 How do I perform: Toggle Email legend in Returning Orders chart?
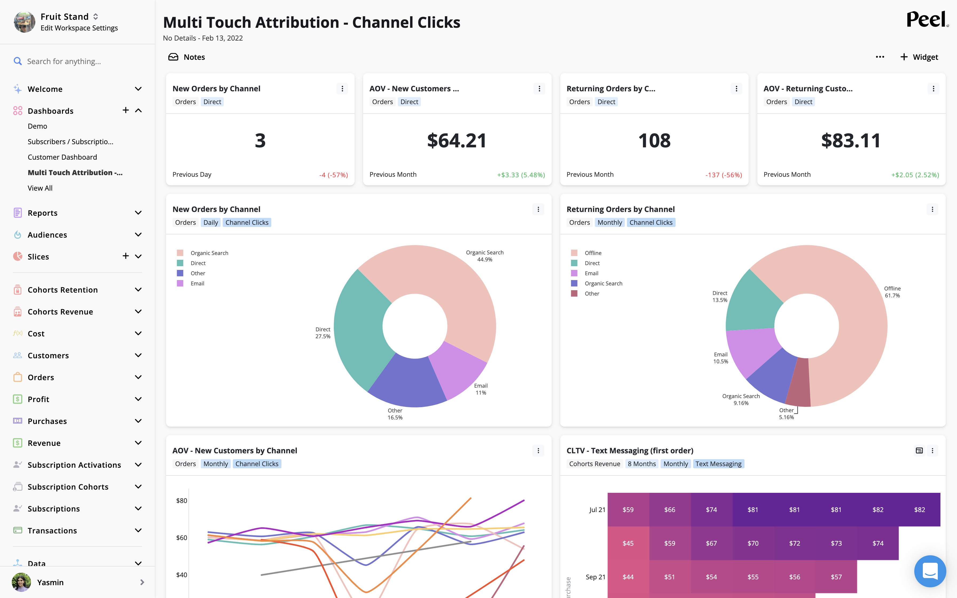tap(591, 273)
